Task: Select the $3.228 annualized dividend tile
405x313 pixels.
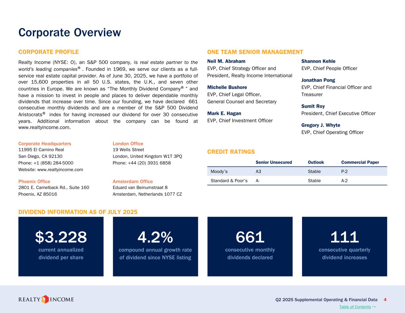Action: coord(61,246)
